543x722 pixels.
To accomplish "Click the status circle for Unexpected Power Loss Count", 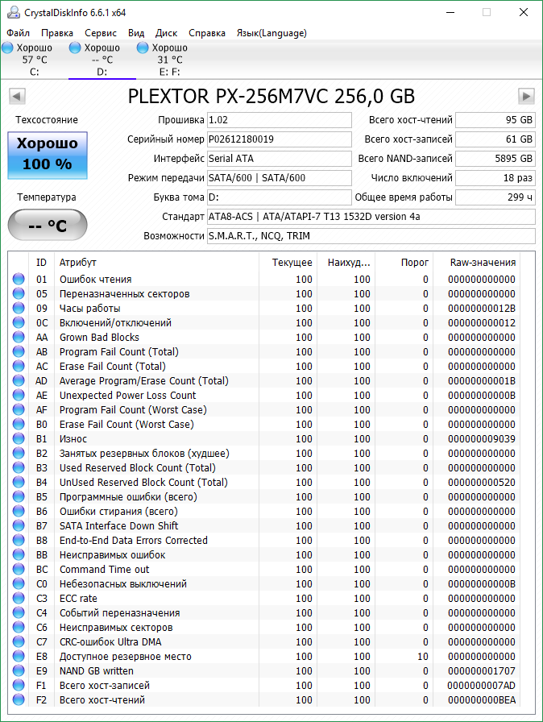I will click(x=19, y=395).
